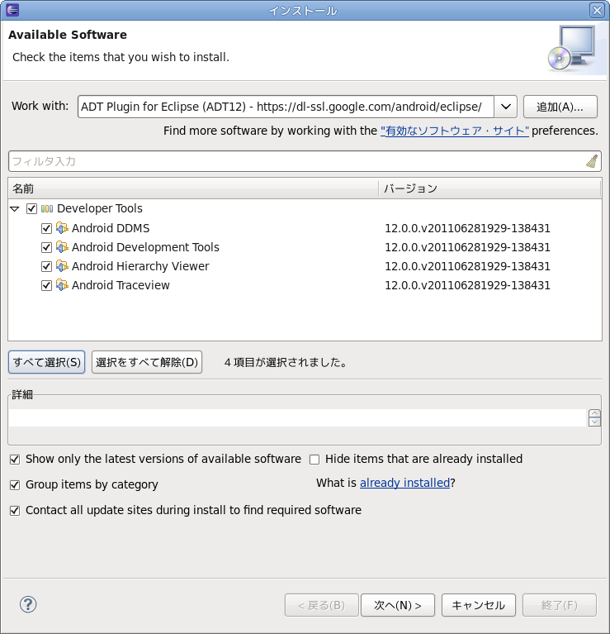This screenshot has height=634, width=610.
Task: Close the install dialog window
Action: tap(597, 10)
